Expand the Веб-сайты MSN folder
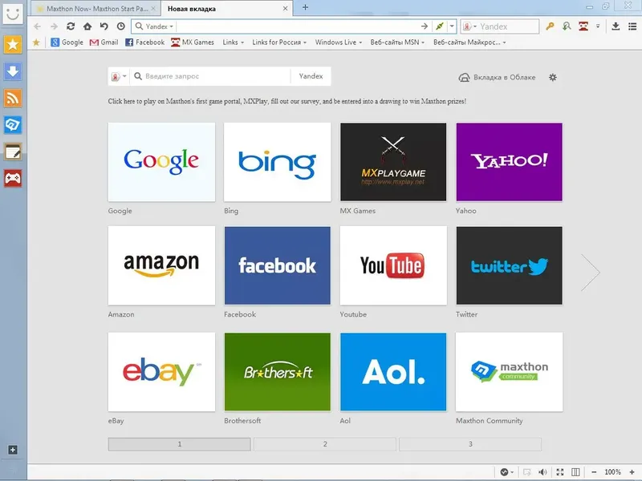The image size is (642, 481). point(397,42)
